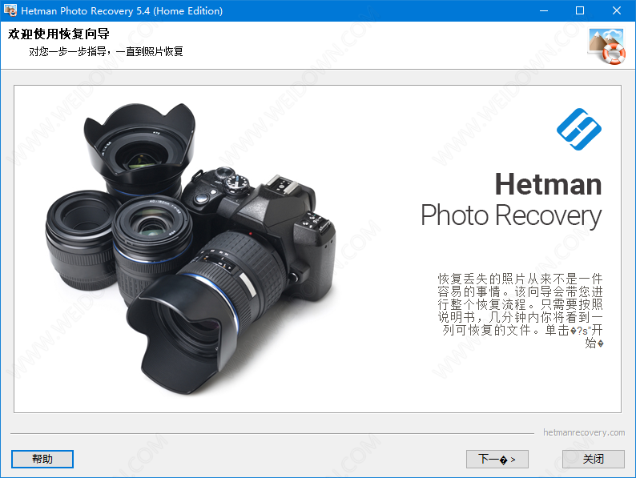This screenshot has height=478, width=636.
Task: Proceed with the 下一步 > button
Action: 497,459
